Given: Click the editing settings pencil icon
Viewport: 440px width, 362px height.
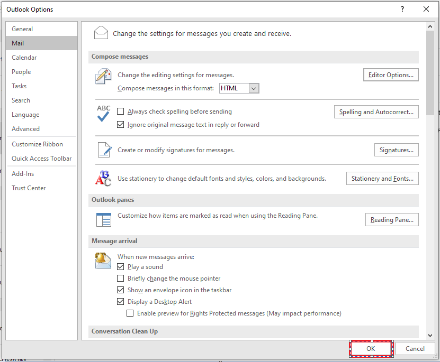Looking at the screenshot, I should click(x=103, y=76).
